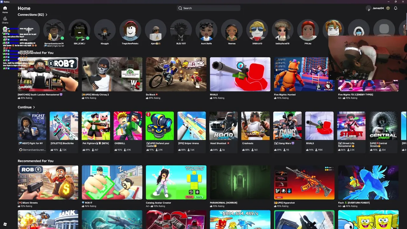The image size is (407, 229).
Task: Open EBK_2CMCJ's friend avatar
Action: 79,30
